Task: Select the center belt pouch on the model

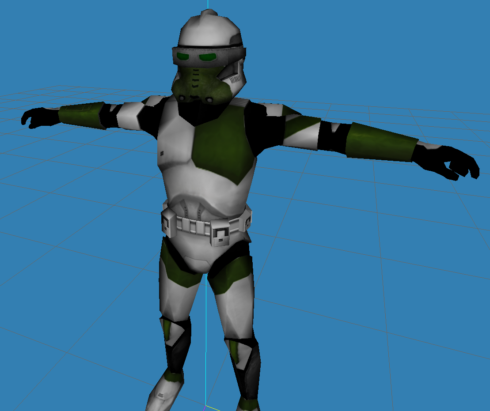Action: 220,233
